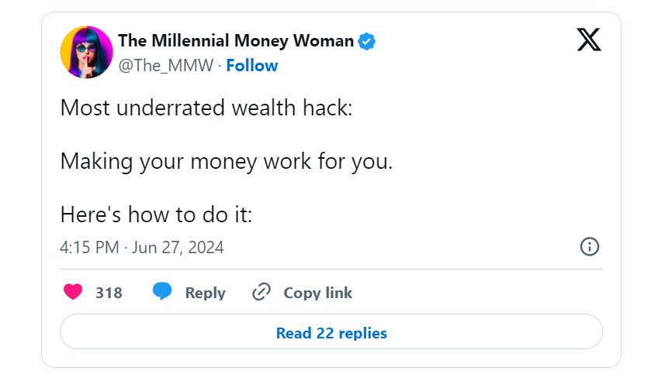This screenshot has height=381, width=665.
Task: Follow The Millennial Money Woman
Action: coord(252,66)
